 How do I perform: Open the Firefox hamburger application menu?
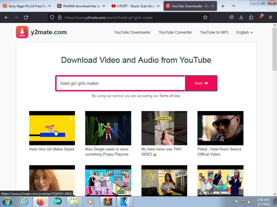coord(271,17)
